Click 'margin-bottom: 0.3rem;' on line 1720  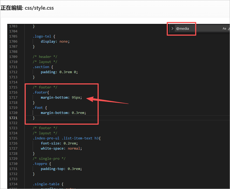pos(63,113)
